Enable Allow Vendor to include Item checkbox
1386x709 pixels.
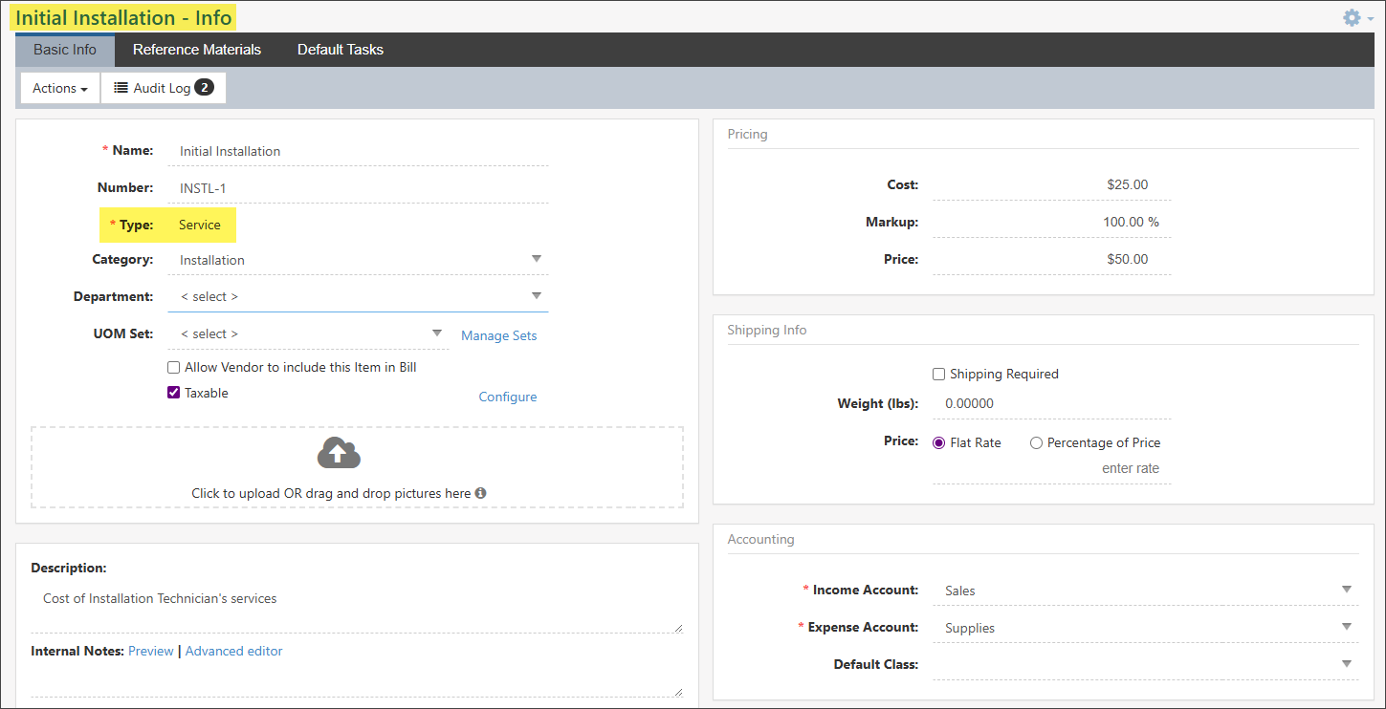[x=173, y=367]
